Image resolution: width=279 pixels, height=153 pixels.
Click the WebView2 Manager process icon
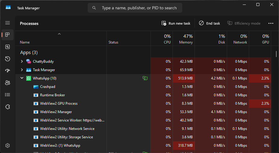tap(36, 112)
